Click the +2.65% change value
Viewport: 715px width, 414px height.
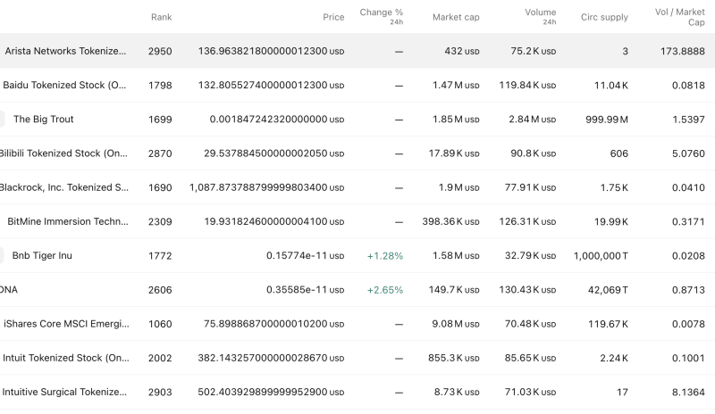click(x=385, y=290)
